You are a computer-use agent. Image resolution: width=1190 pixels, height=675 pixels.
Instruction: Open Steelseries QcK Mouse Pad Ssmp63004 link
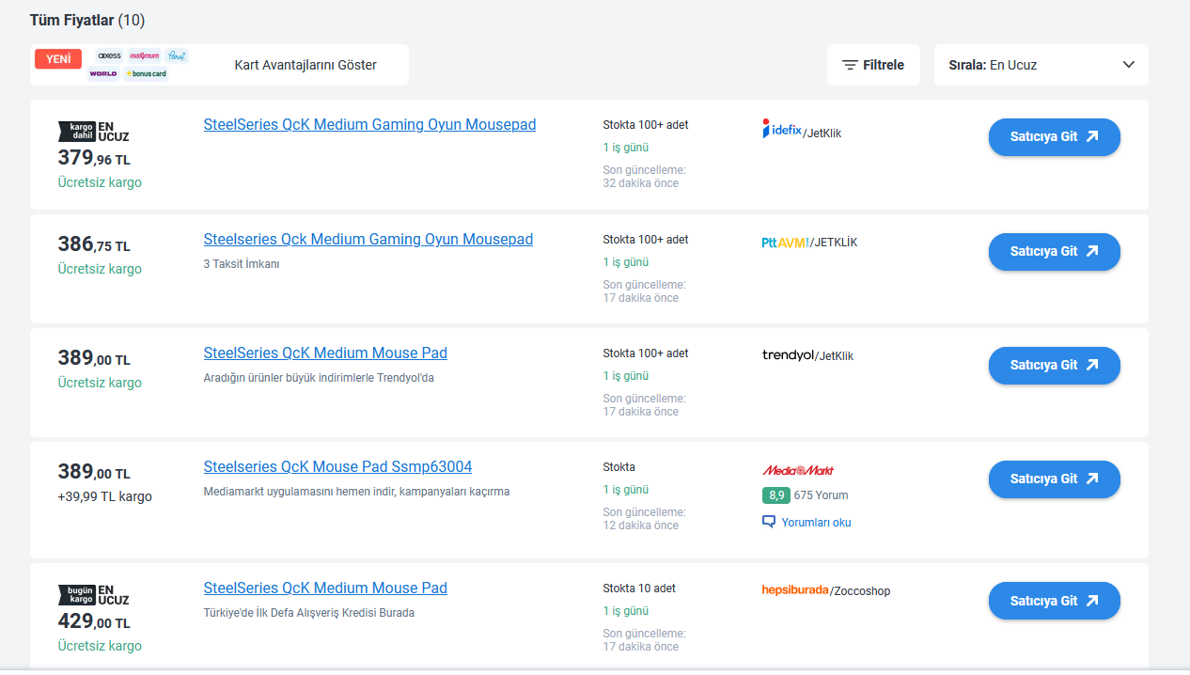click(x=337, y=466)
